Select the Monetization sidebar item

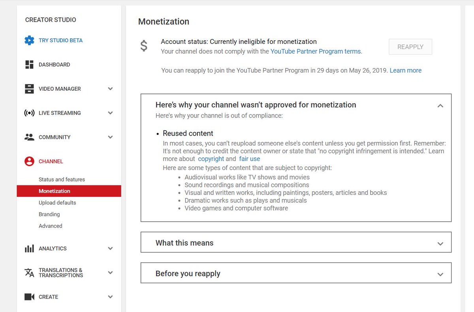click(x=69, y=191)
